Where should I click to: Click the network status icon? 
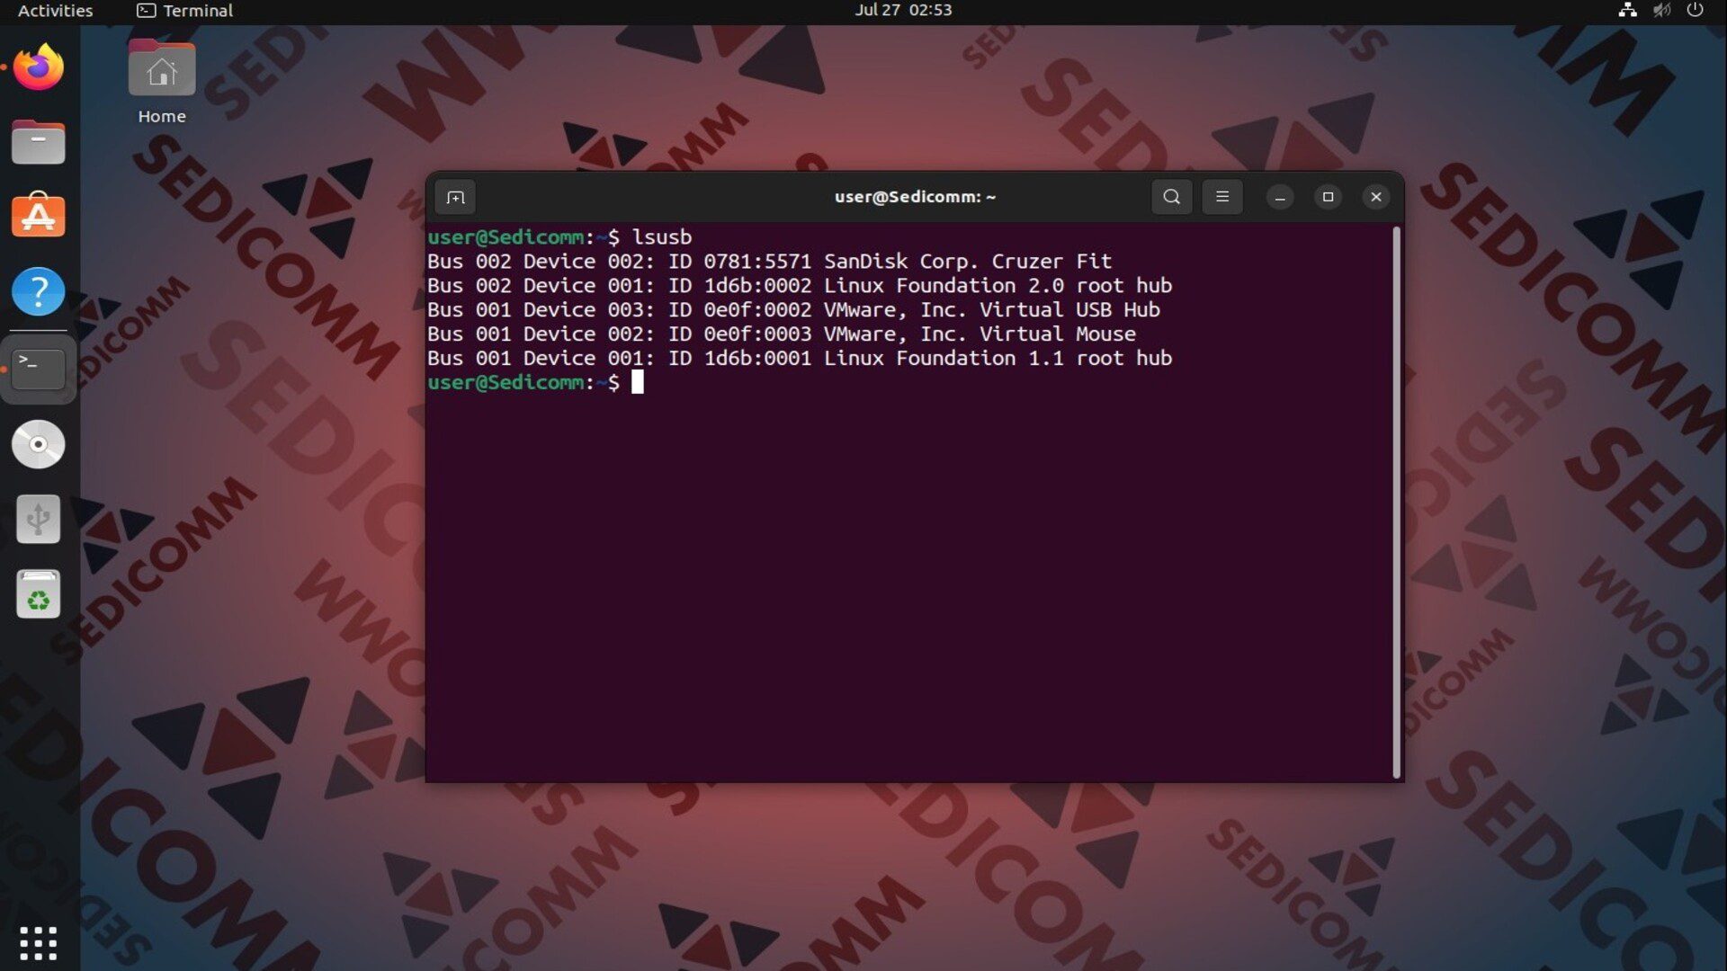click(1627, 10)
